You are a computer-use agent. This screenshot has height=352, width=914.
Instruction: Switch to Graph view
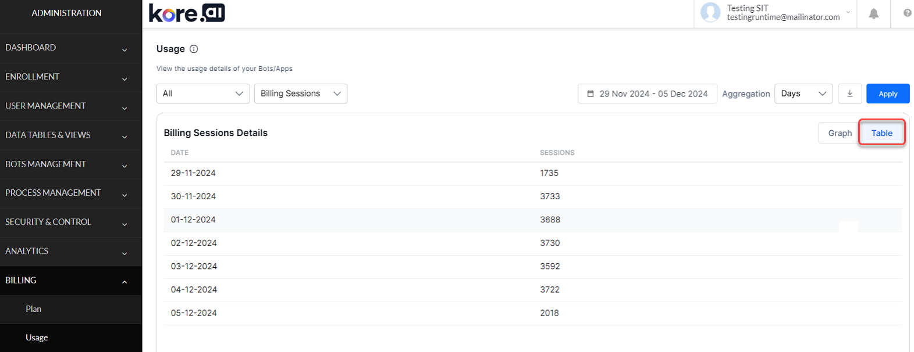(x=840, y=133)
